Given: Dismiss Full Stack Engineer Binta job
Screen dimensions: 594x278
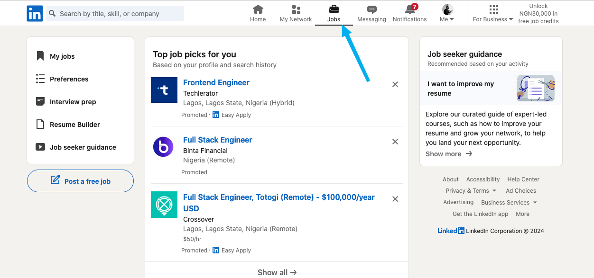Looking at the screenshot, I should coord(395,142).
